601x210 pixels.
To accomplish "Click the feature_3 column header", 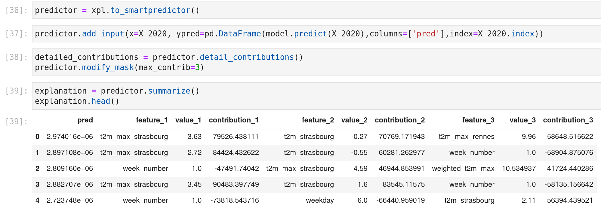I will [x=478, y=120].
